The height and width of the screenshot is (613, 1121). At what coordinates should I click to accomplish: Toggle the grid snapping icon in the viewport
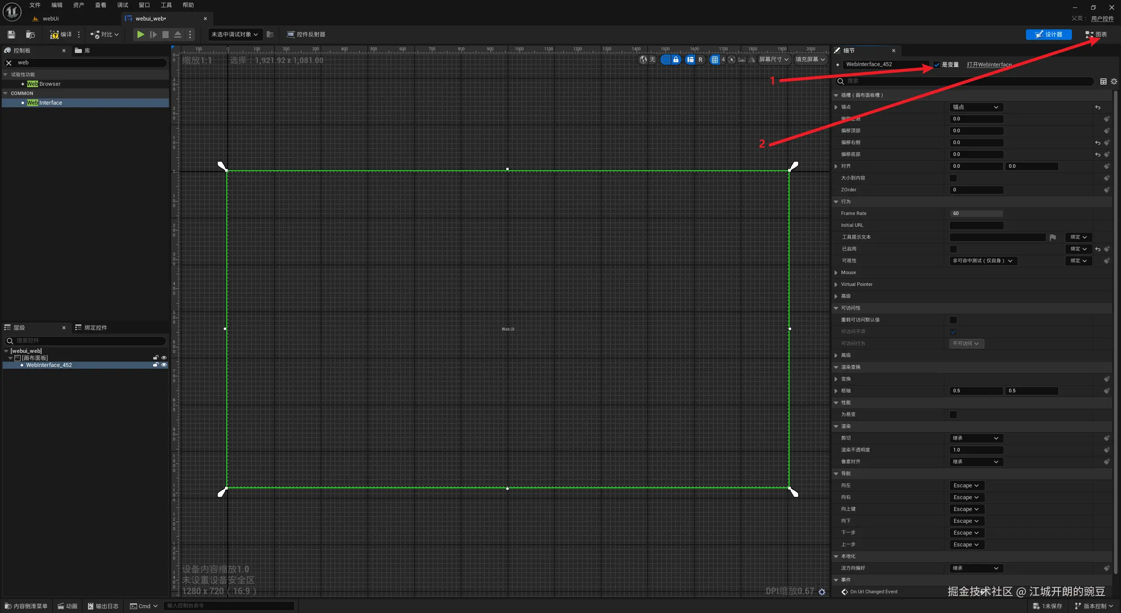coord(715,60)
